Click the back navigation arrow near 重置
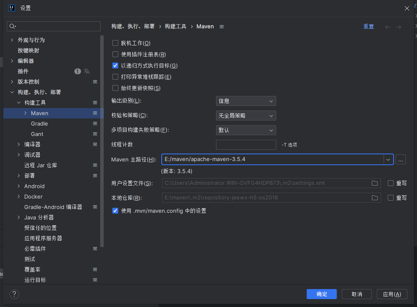Viewport: 417px width, 307px height. coord(387,26)
